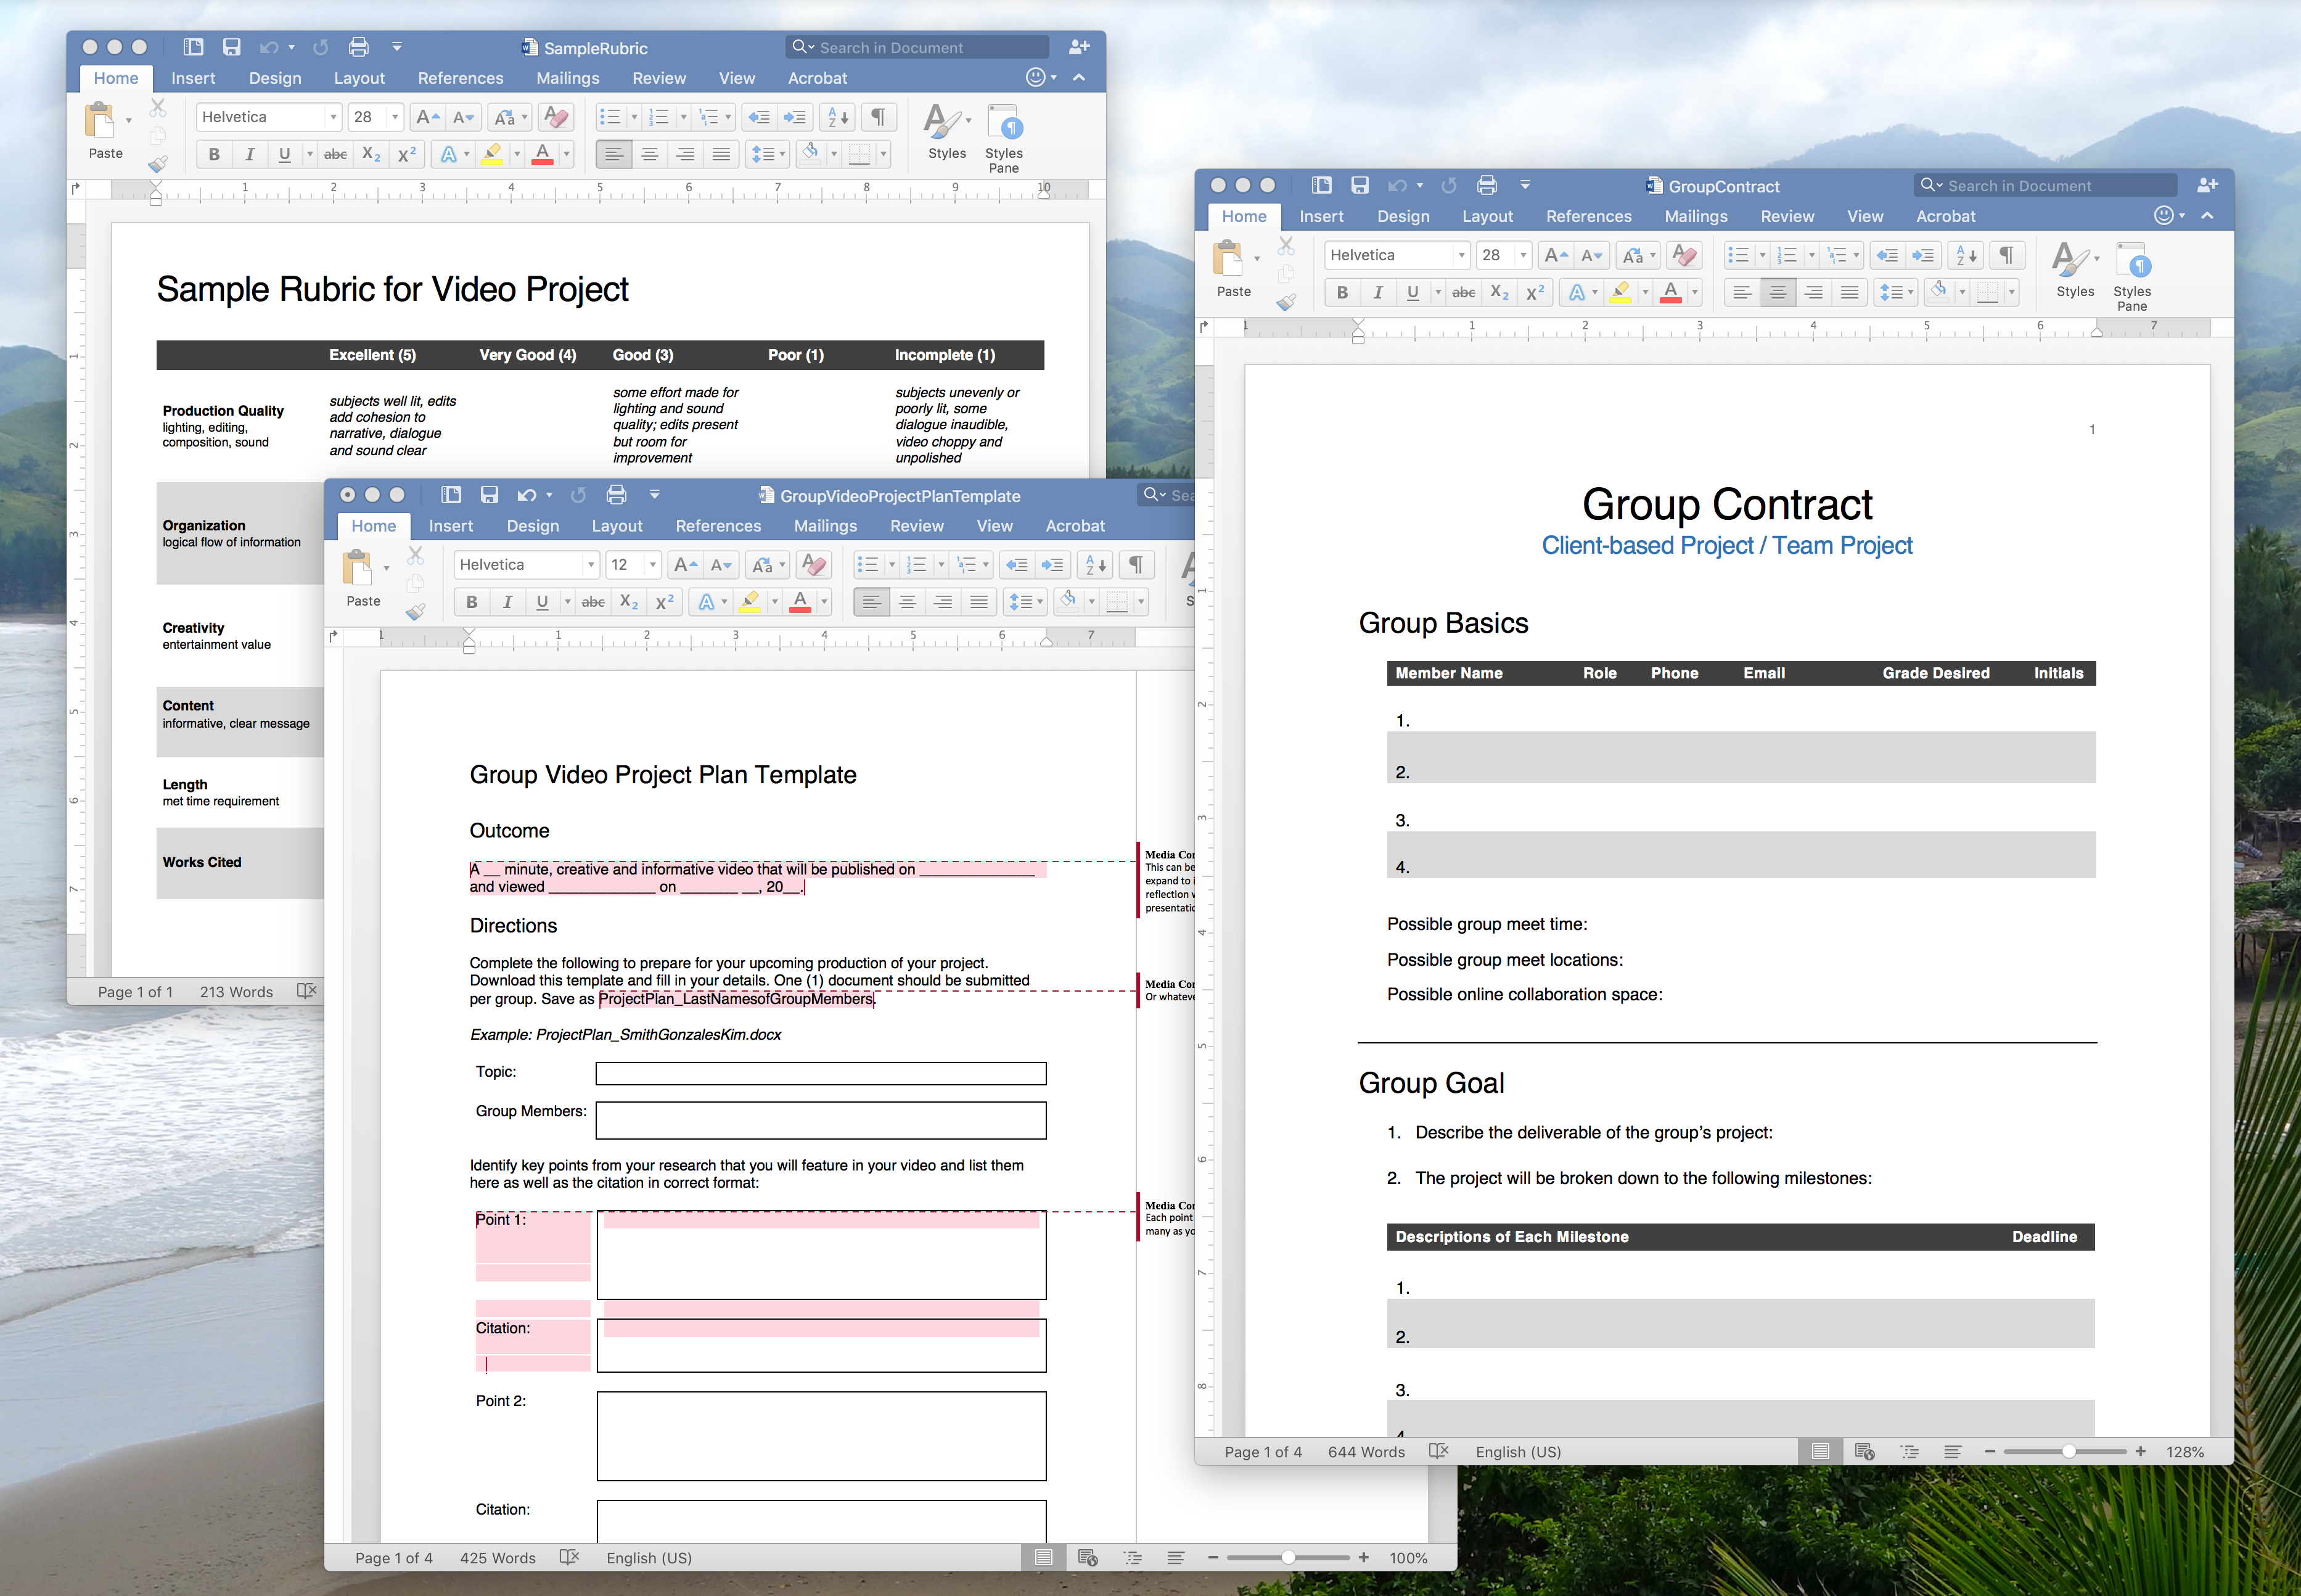Viewport: 2301px width, 1596px height.
Task: Click Search in Document field in SampleRubric
Action: [917, 47]
